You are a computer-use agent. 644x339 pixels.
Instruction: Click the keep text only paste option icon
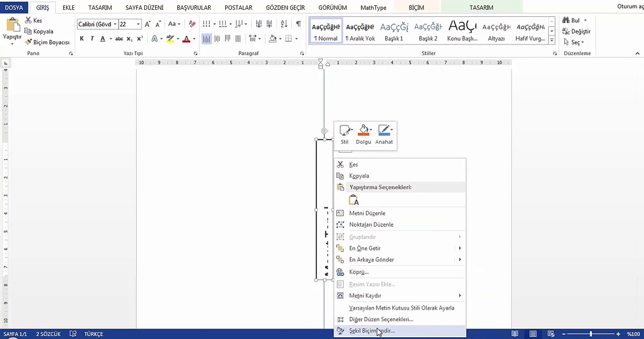(x=354, y=201)
